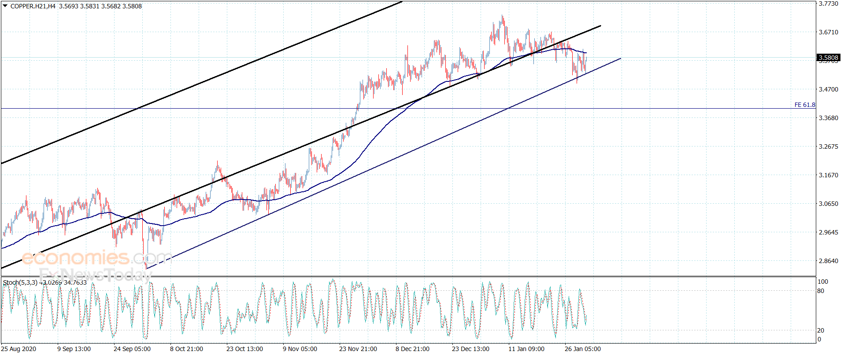Screen dimensions: 844x355
Task: Click the 26 Jan 05:00 time axis label
Action: (x=583, y=349)
